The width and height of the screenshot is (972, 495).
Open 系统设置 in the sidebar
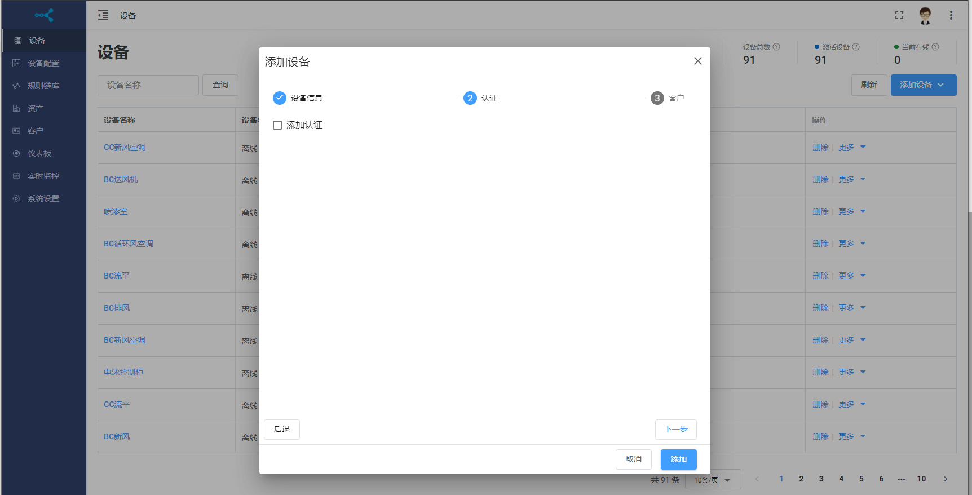(x=44, y=198)
